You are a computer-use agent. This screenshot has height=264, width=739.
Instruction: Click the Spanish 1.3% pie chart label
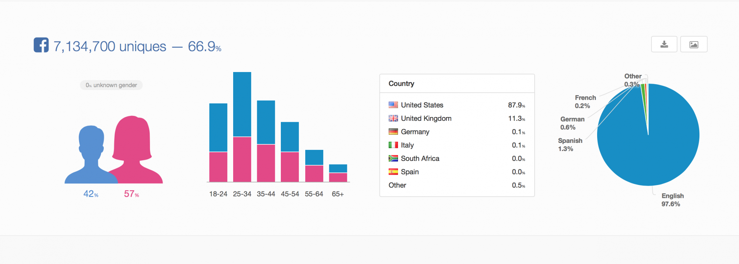click(570, 145)
